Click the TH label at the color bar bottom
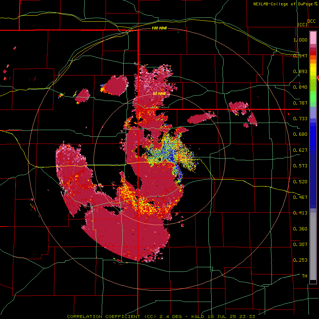This screenshot has width=319, height=319. [304, 276]
